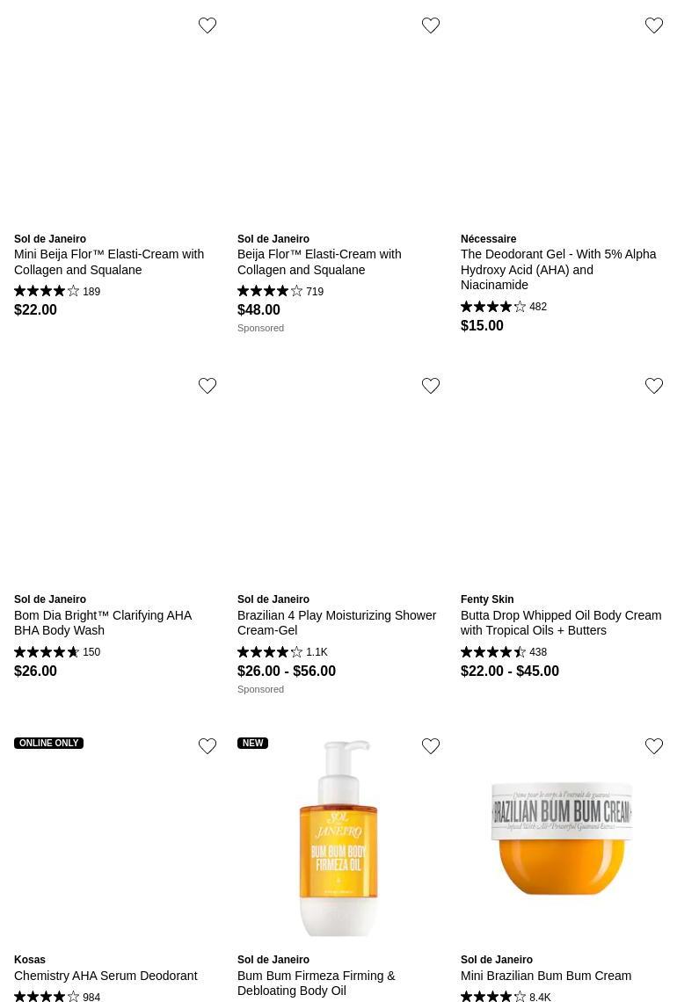Screen dimensions: 677x1002
Task: Heart the Kosas Chemistry AHA Serum Deodorant
Action: [207, 746]
